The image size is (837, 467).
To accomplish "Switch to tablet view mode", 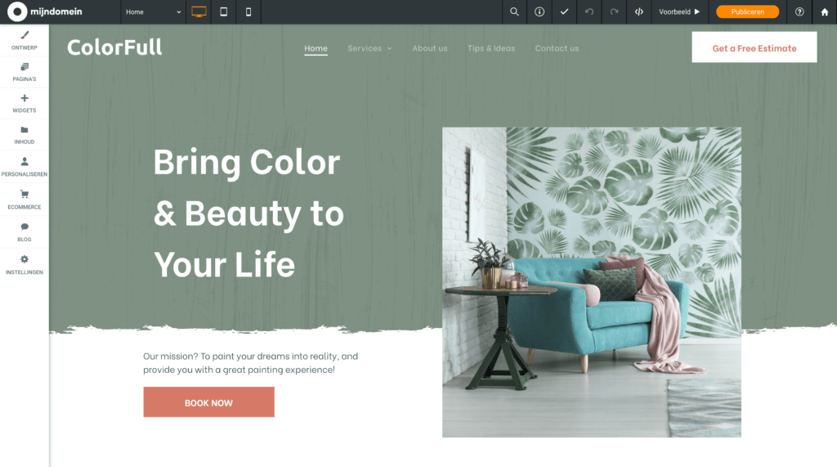I will [x=224, y=11].
